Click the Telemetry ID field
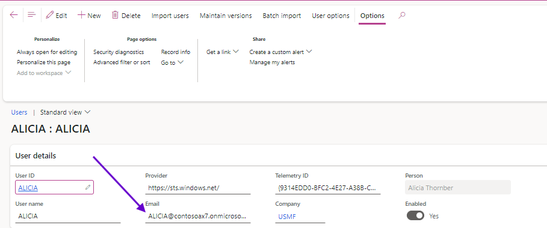This screenshot has width=547, height=228. tap(328, 188)
